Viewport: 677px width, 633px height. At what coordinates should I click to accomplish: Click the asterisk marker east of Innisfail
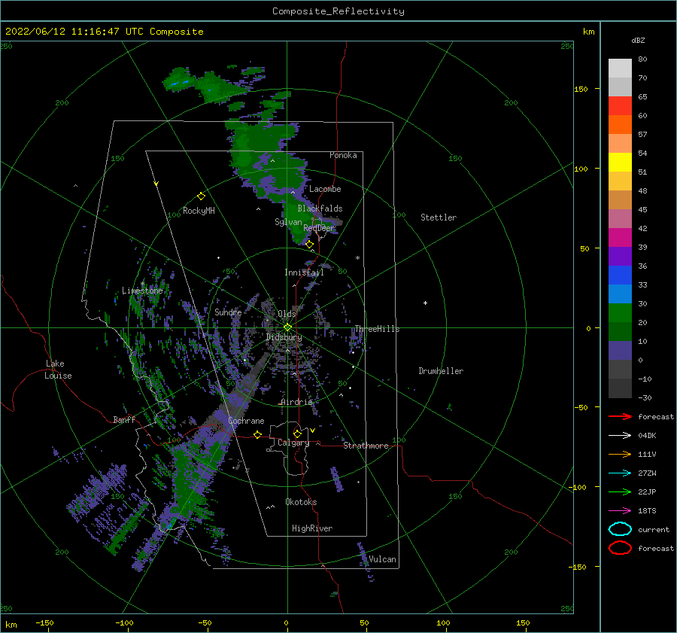[x=357, y=258]
